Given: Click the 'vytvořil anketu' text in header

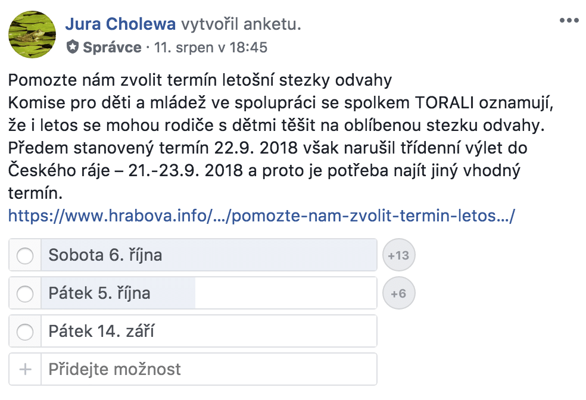Looking at the screenshot, I should (x=241, y=24).
